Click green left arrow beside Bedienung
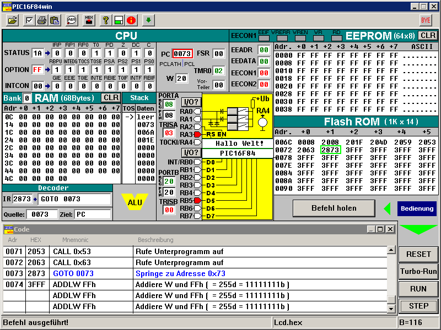The image size is (441, 330). pyautogui.click(x=388, y=208)
